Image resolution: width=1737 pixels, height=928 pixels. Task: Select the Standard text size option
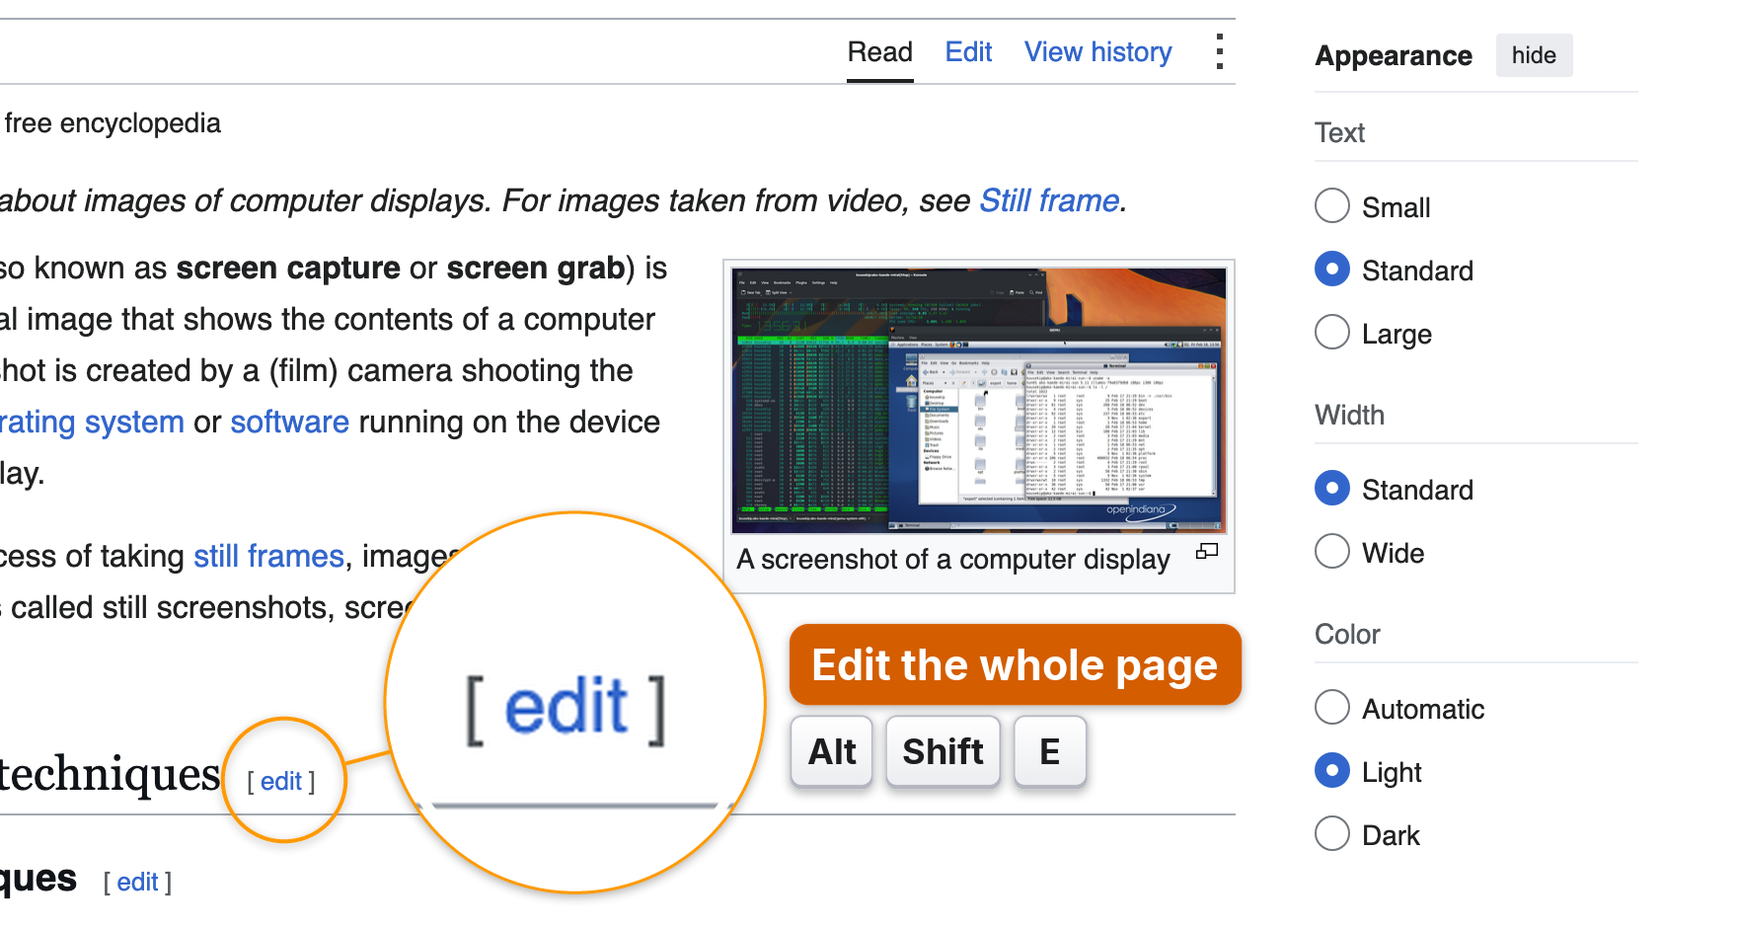[x=1331, y=270]
